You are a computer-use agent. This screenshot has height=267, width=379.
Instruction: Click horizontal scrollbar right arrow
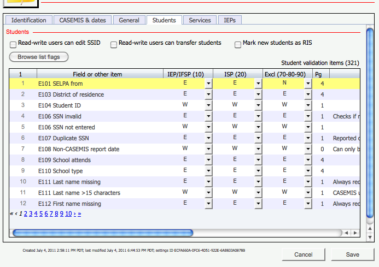[355, 233]
